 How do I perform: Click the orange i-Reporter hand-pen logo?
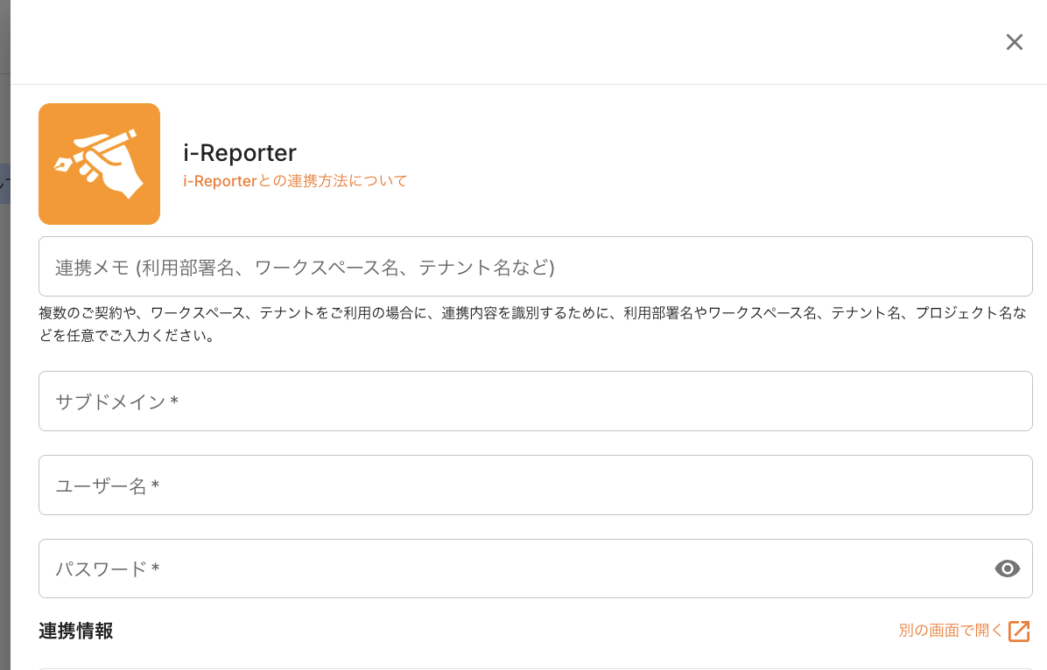click(x=99, y=164)
